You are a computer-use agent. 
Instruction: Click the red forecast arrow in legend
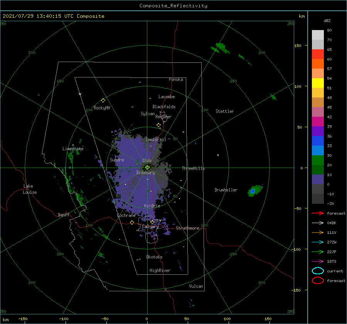(x=318, y=213)
